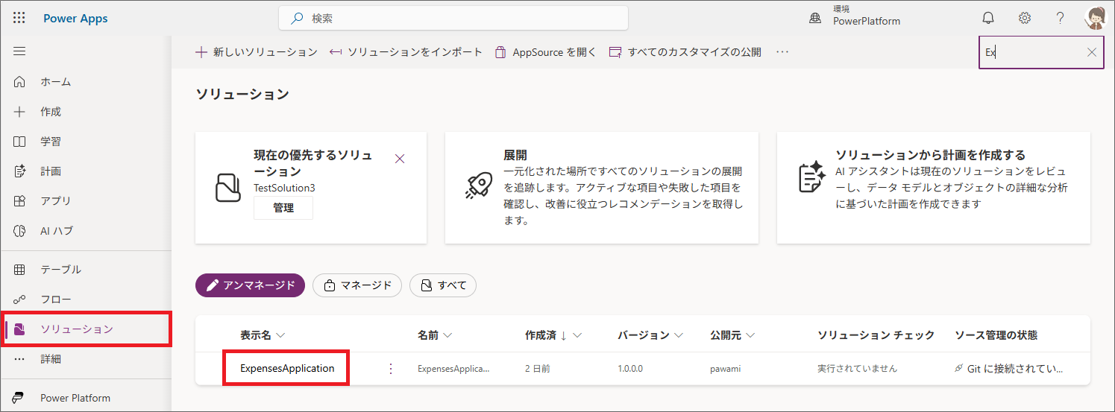Open the 展開 card
The image size is (1115, 412).
click(x=602, y=188)
